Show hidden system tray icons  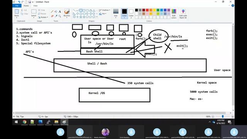point(210,122)
